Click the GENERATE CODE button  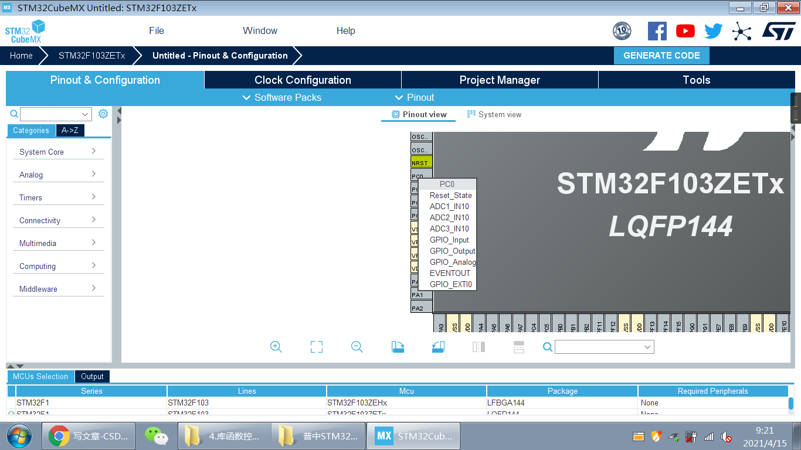coord(661,55)
